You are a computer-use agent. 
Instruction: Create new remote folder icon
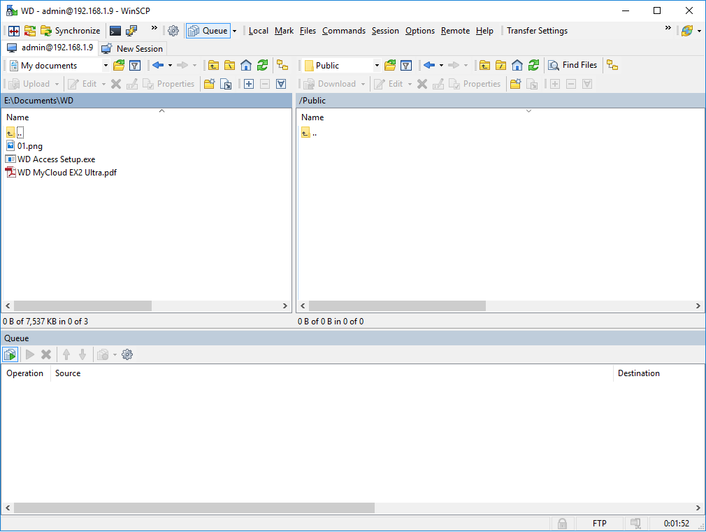click(516, 84)
